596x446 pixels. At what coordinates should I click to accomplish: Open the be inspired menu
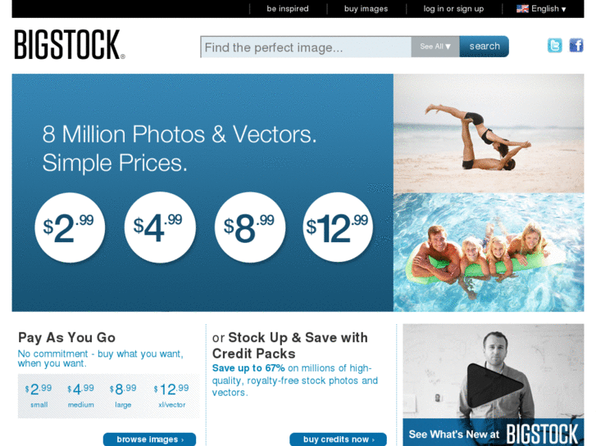[x=288, y=9]
